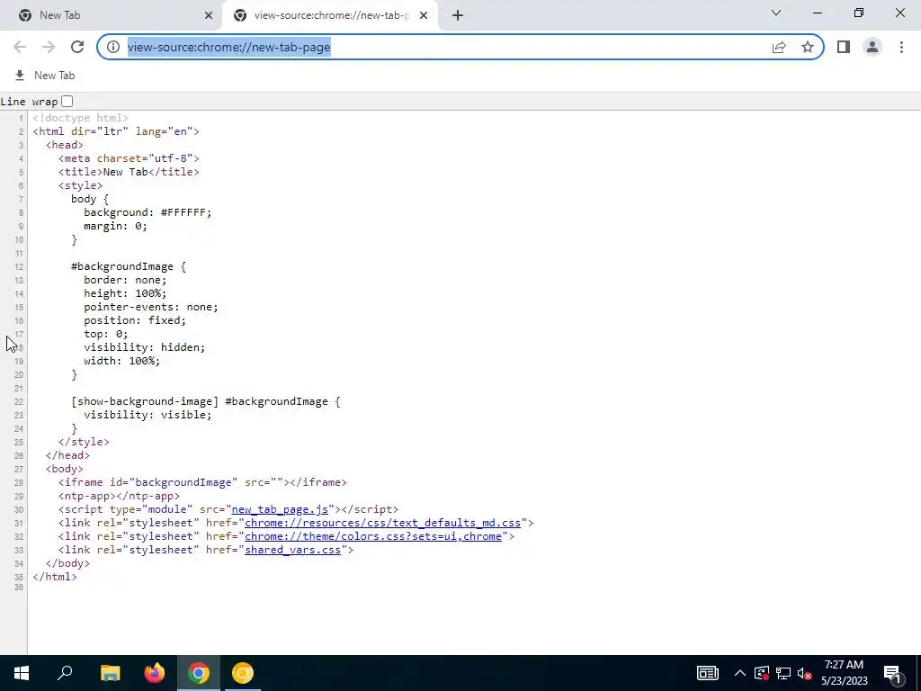The image size is (921, 691).
Task: Click the '<!doctype html>' line
Action: [80, 118]
